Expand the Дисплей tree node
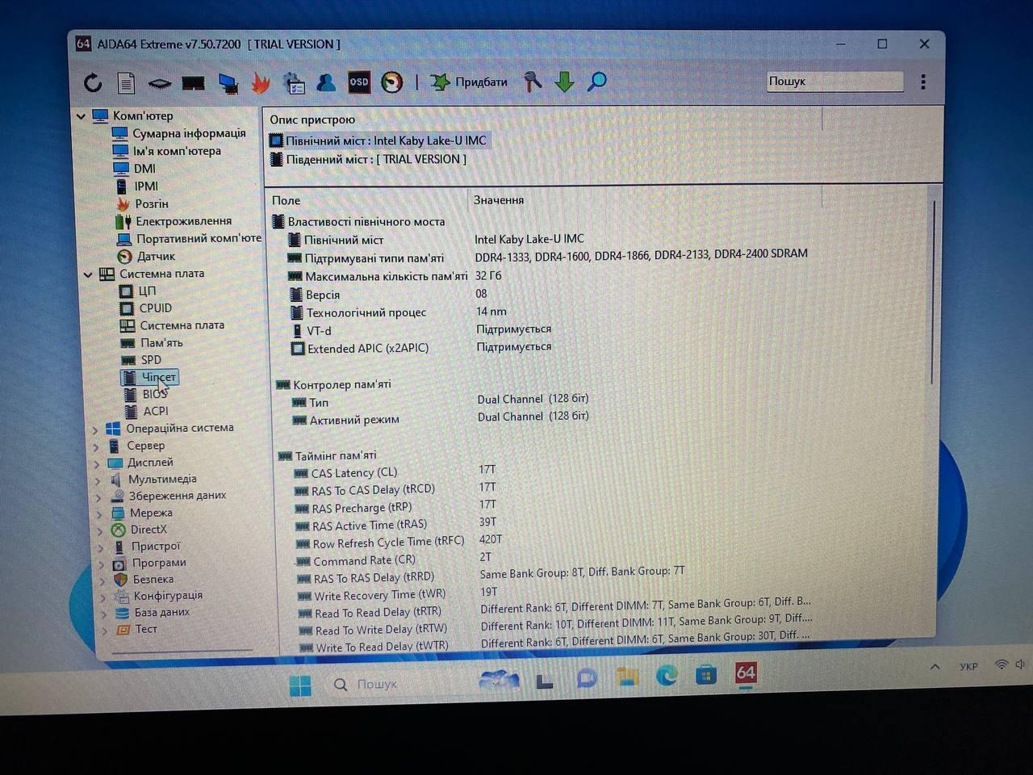1033x775 pixels. pyautogui.click(x=98, y=463)
